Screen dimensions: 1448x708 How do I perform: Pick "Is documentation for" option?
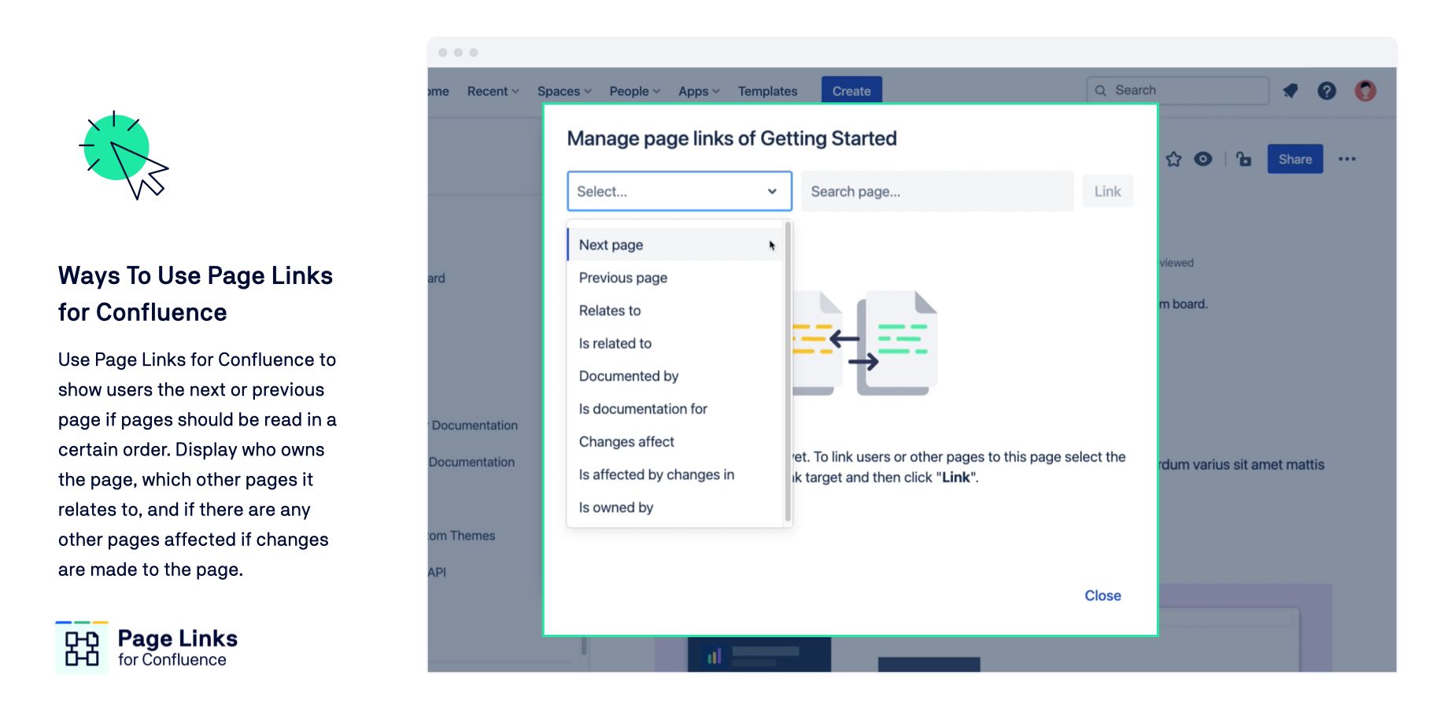point(675,409)
